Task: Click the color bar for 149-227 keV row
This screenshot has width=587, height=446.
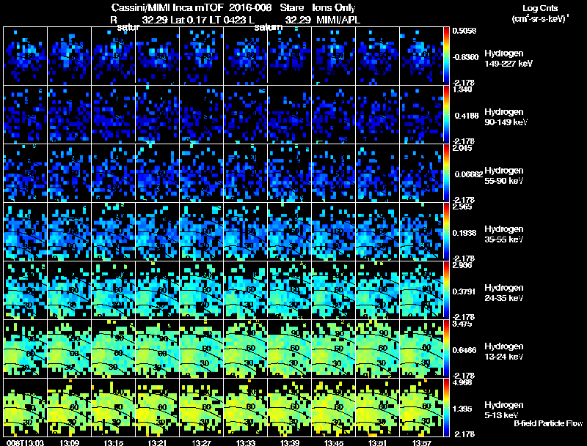Action: (446, 55)
